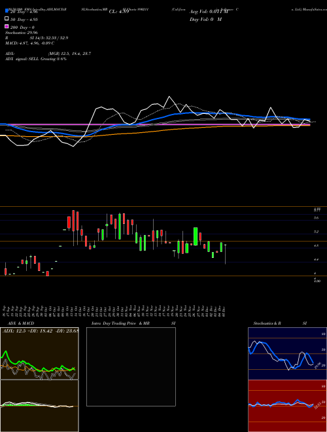Click the 'Stochastics & R' panel title
Viewport: 327px width, 432px height.
tap(267, 323)
